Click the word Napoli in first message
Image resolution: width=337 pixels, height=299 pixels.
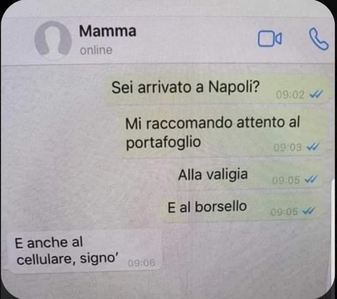[234, 88]
